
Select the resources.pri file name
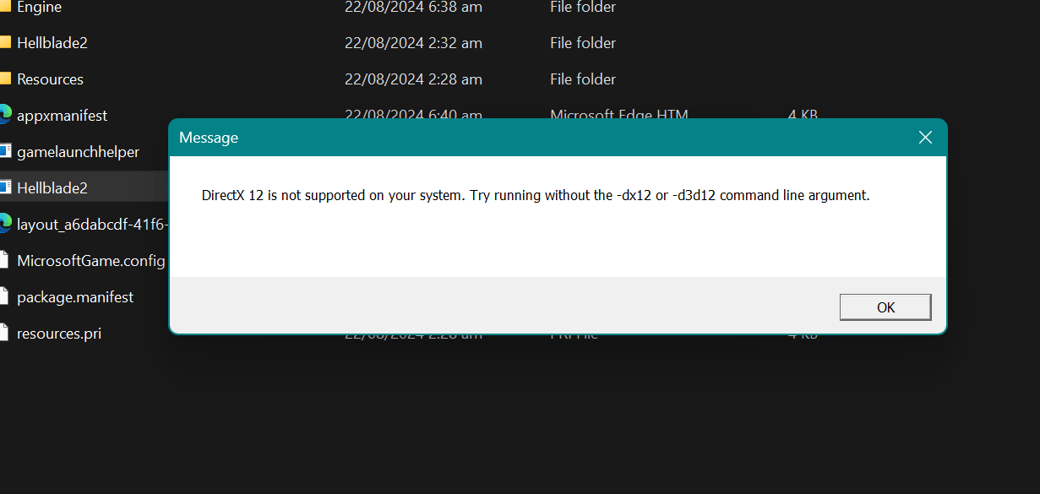(x=59, y=334)
